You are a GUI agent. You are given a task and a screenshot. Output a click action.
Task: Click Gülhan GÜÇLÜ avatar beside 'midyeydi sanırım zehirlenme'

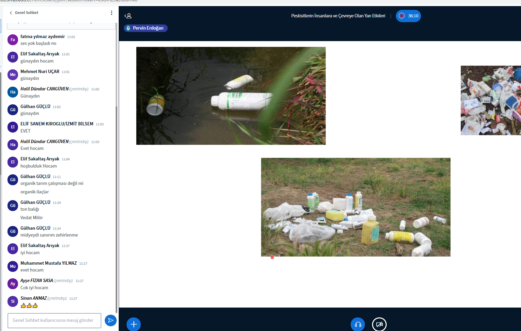13,231
